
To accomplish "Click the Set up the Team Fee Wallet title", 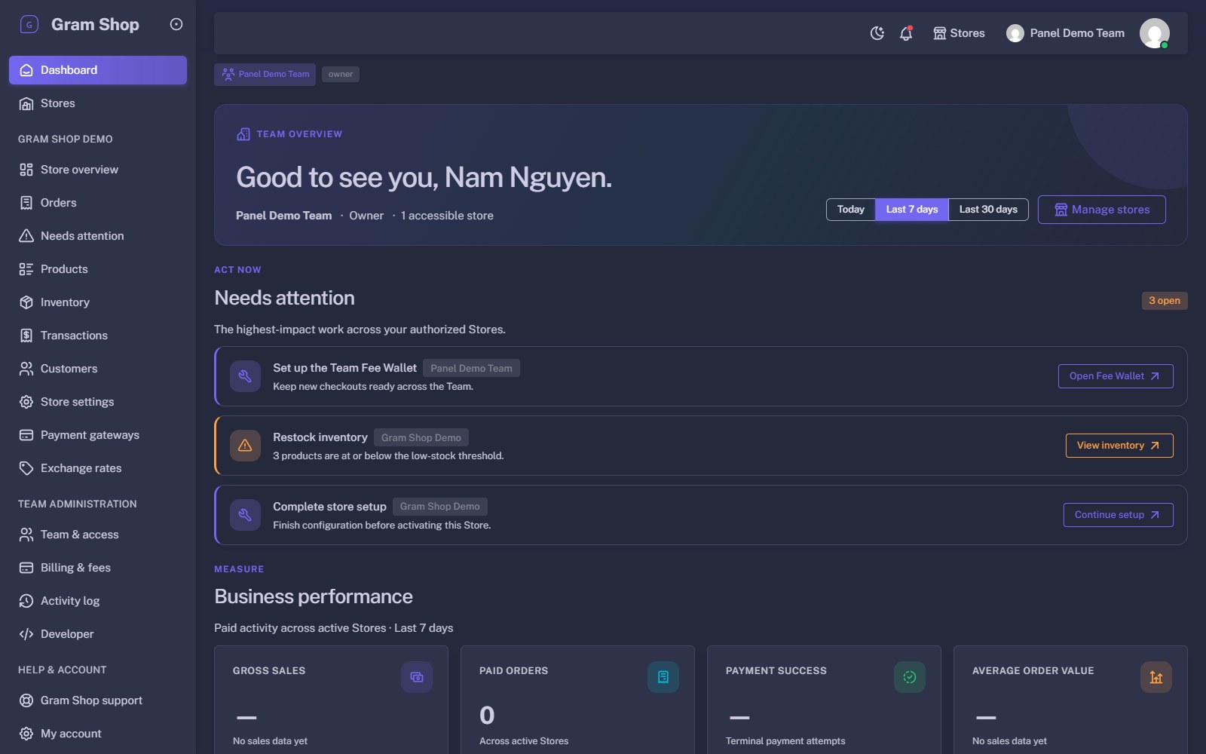I will [344, 368].
